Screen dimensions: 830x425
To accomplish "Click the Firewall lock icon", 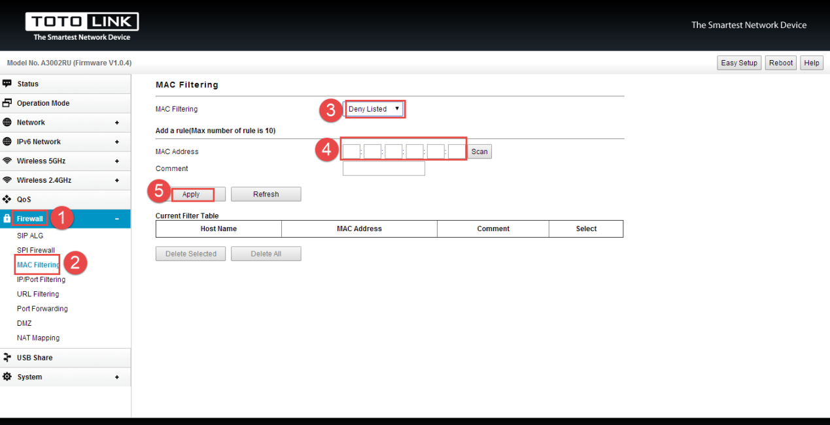I will pos(7,219).
